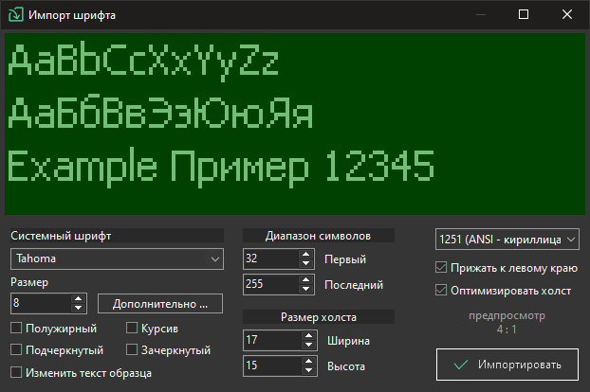Toggle the Подчеркнутый (underline) checkbox
The height and width of the screenshot is (392, 590).
[17, 350]
